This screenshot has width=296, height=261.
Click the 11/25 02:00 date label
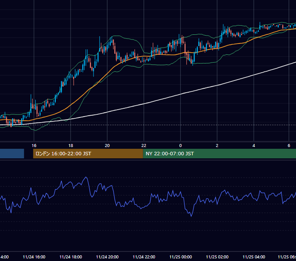217,257
